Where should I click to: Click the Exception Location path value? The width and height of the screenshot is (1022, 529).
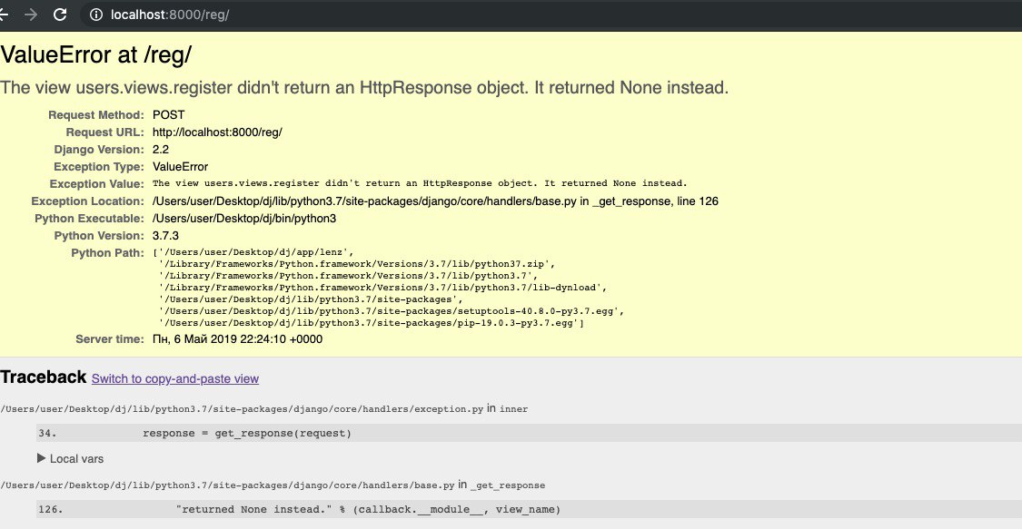pos(435,201)
